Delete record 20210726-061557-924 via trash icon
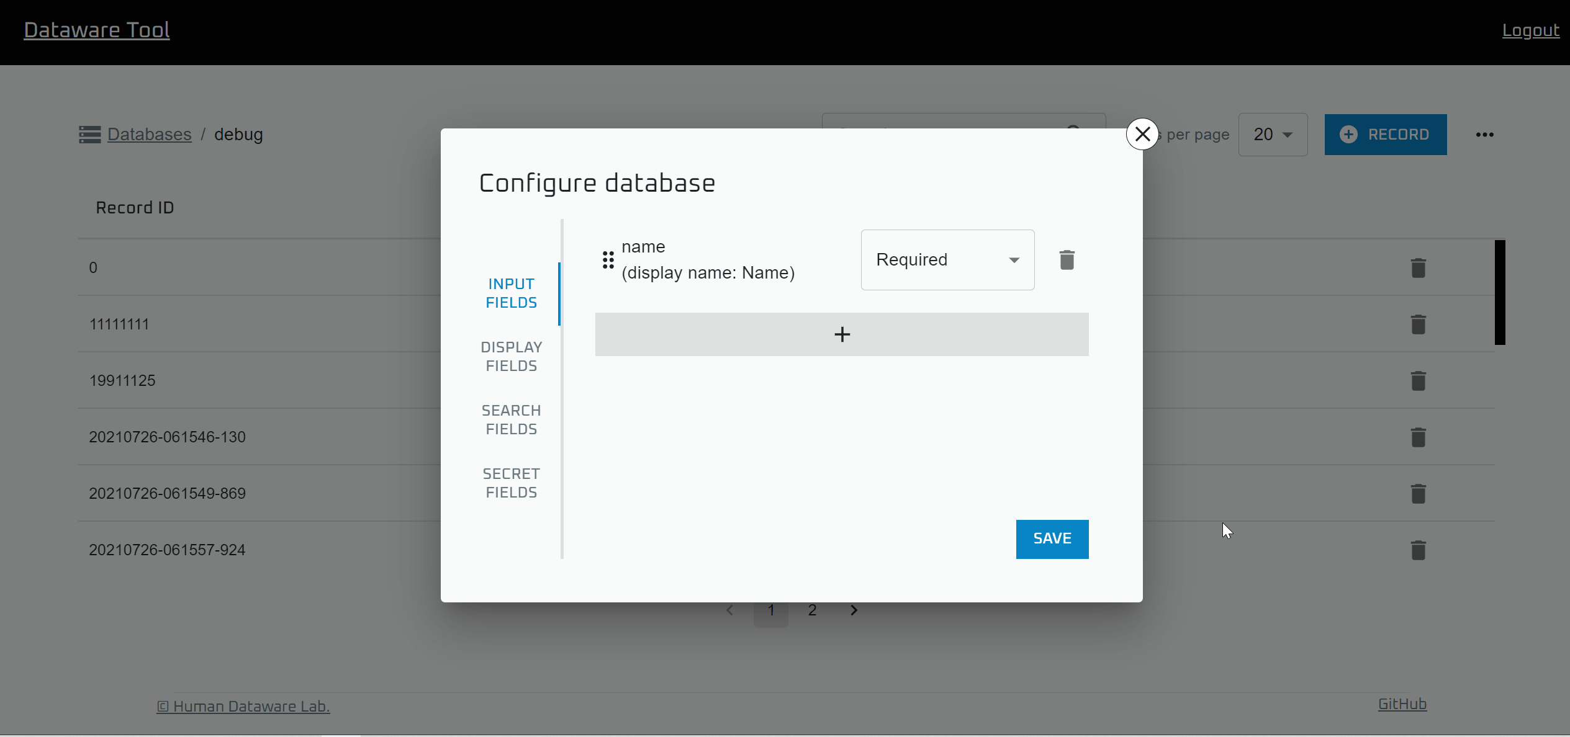Viewport: 1570px width, 737px height. coord(1419,550)
